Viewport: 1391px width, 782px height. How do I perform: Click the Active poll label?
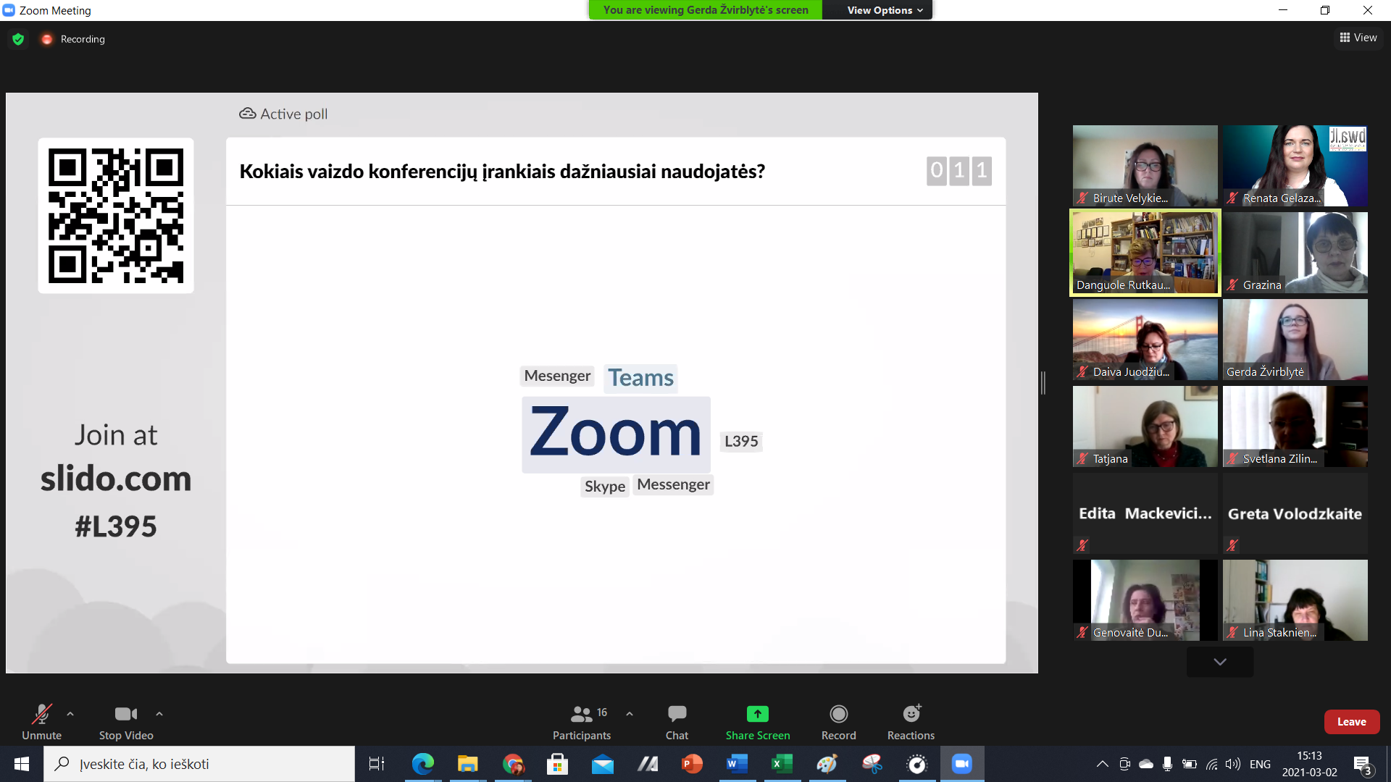coord(283,114)
